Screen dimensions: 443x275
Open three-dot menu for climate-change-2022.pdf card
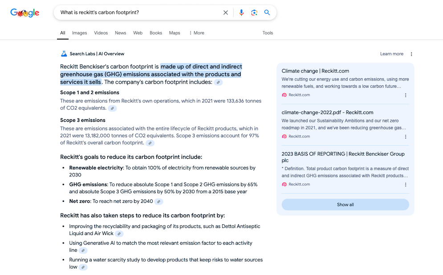pyautogui.click(x=406, y=137)
